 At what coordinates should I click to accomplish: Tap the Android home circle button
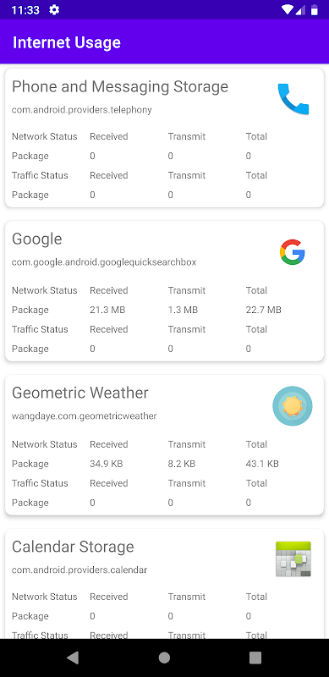point(164,658)
